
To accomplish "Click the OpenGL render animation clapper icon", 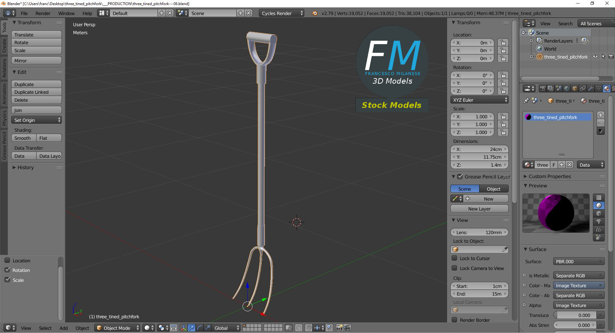I will pyautogui.click(x=347, y=328).
